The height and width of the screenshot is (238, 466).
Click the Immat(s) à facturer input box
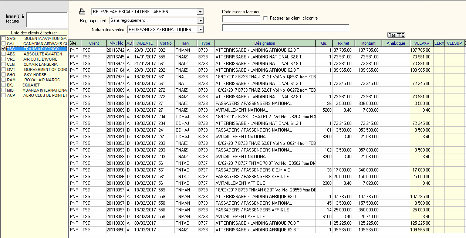coord(47,20)
